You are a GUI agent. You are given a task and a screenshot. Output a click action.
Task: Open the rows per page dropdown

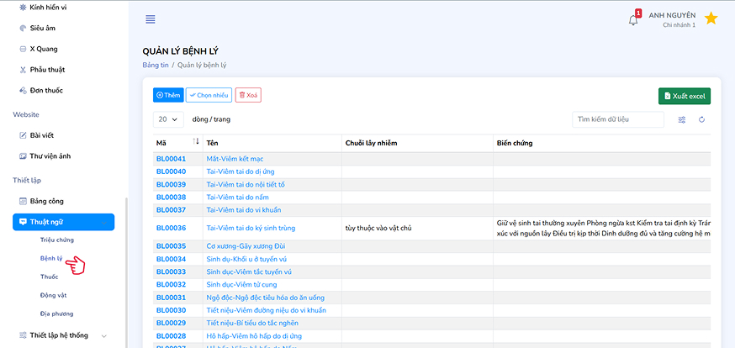click(x=170, y=119)
